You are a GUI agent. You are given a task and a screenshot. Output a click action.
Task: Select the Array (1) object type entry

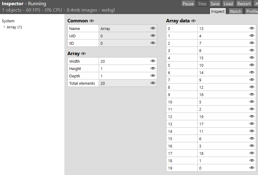pyautogui.click(x=14, y=27)
